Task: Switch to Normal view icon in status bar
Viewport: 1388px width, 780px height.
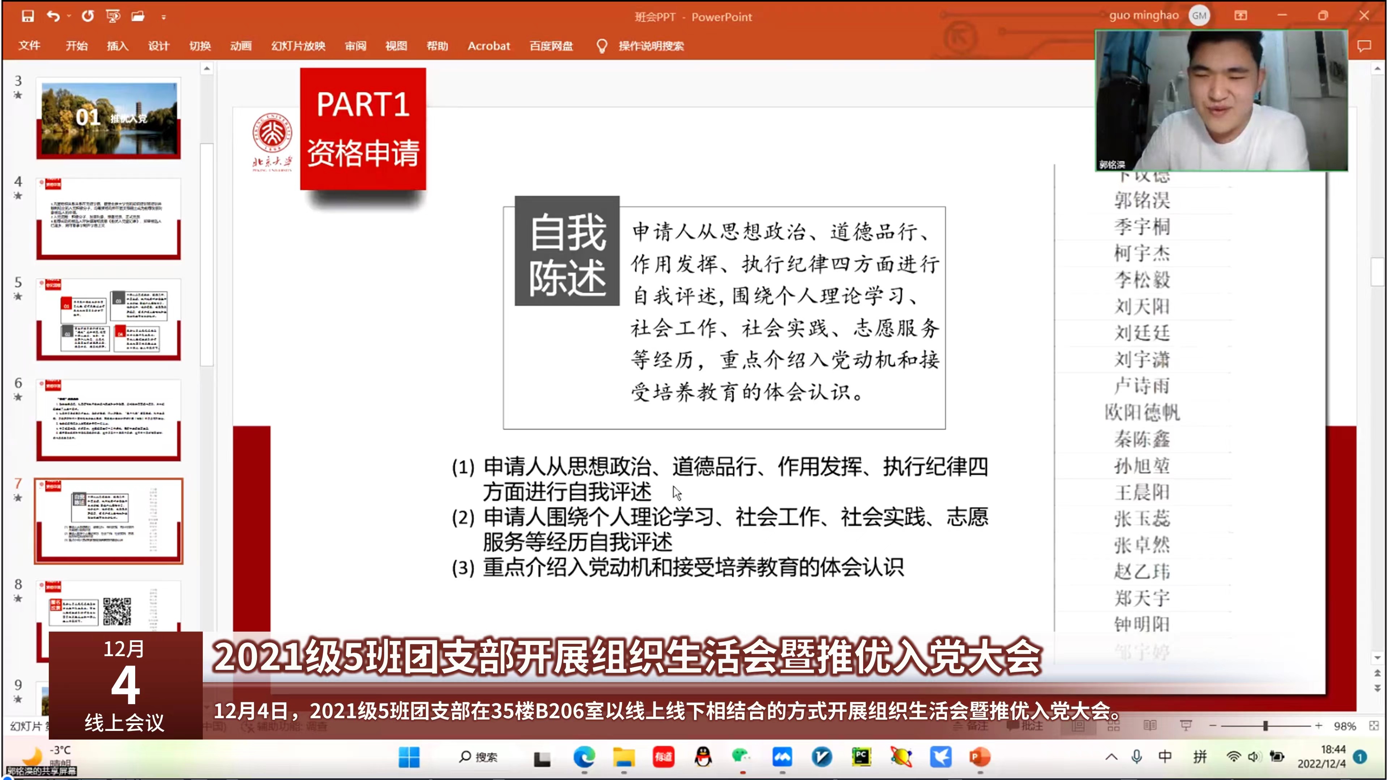Action: click(x=1078, y=725)
